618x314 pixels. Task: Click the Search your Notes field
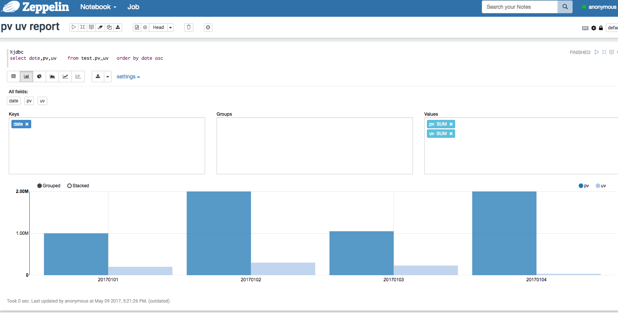pyautogui.click(x=519, y=7)
